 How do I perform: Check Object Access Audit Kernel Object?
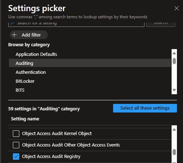point(16,134)
